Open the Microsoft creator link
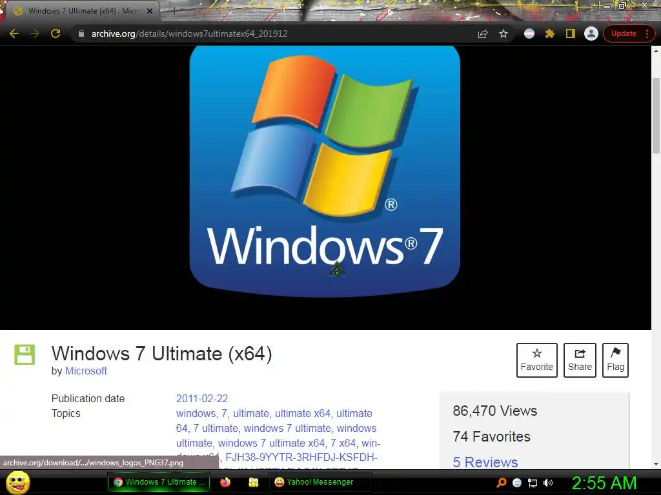661x495 pixels. tap(86, 371)
